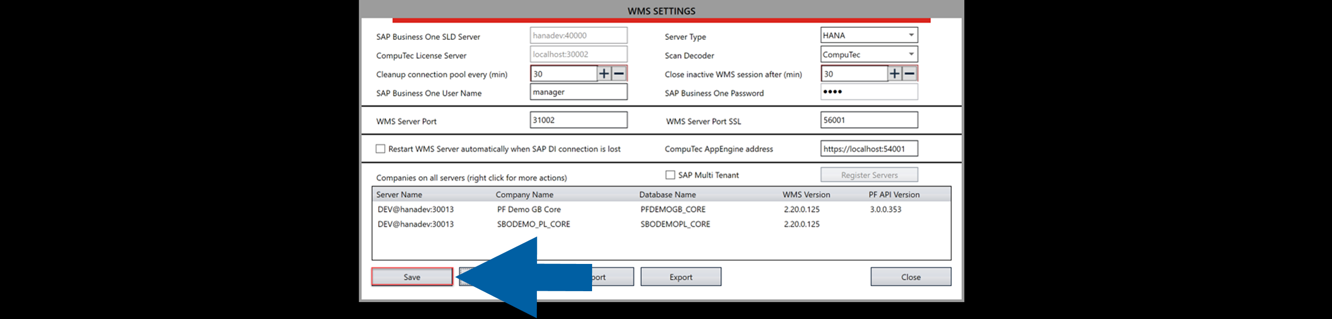Click the WMS Server Port SSL field
The width and height of the screenshot is (1332, 319).
tap(869, 120)
